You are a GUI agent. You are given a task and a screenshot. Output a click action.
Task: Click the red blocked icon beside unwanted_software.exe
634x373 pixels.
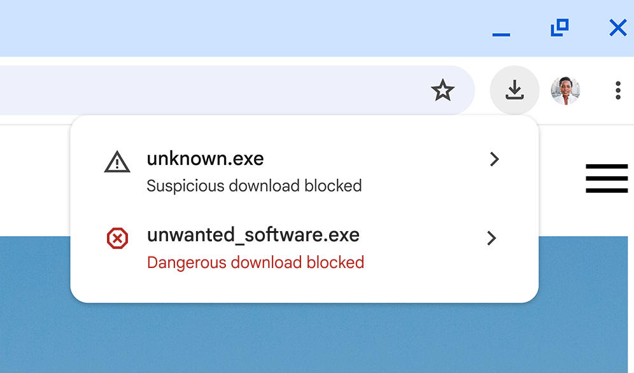[117, 238]
